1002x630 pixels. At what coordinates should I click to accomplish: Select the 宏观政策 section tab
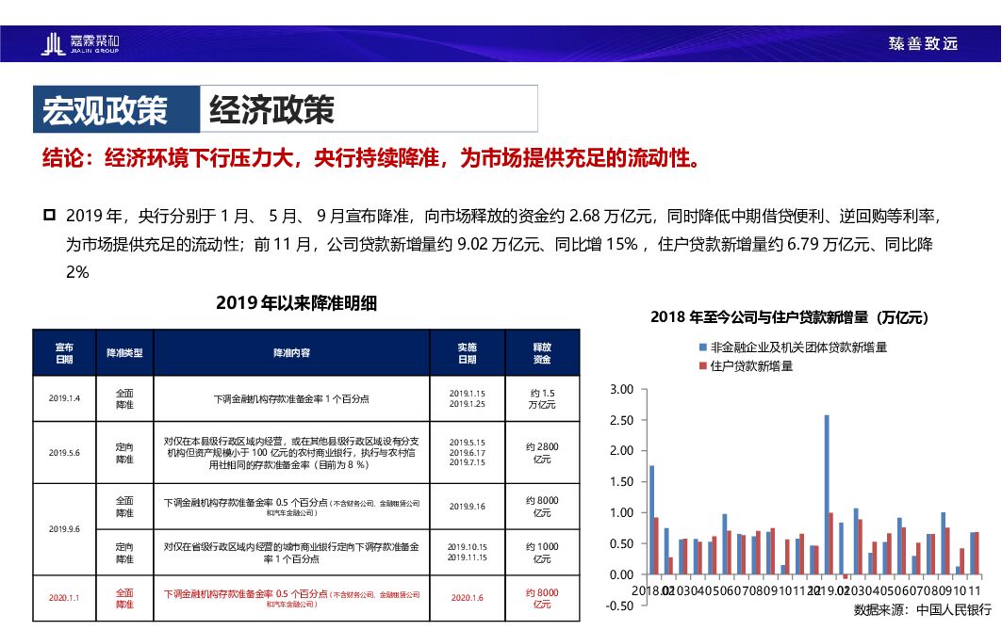tap(105, 109)
